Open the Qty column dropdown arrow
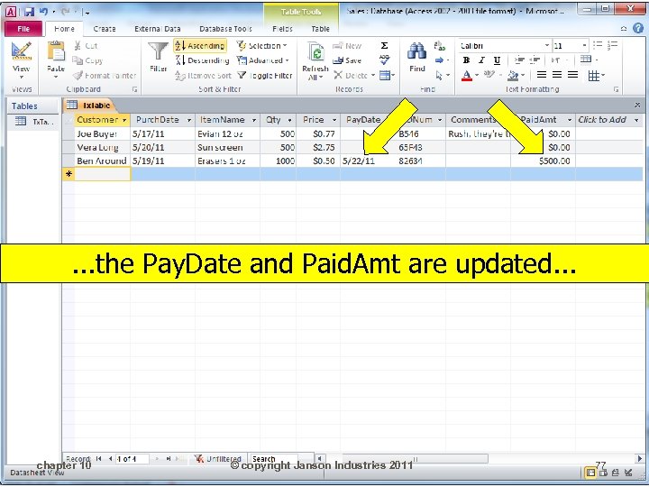649x487 pixels. [289, 120]
